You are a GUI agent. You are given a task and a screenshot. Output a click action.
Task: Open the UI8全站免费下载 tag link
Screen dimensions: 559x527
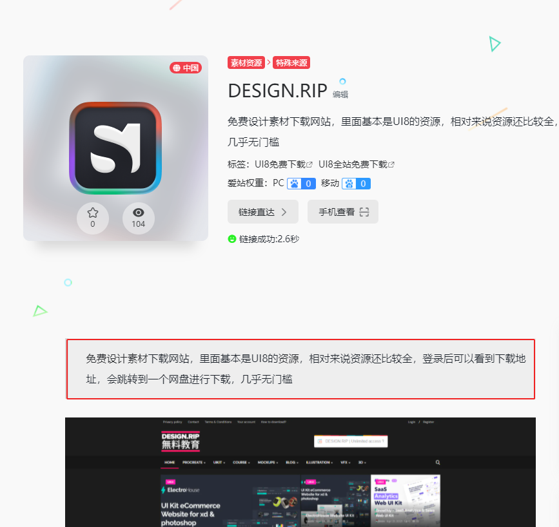point(353,164)
